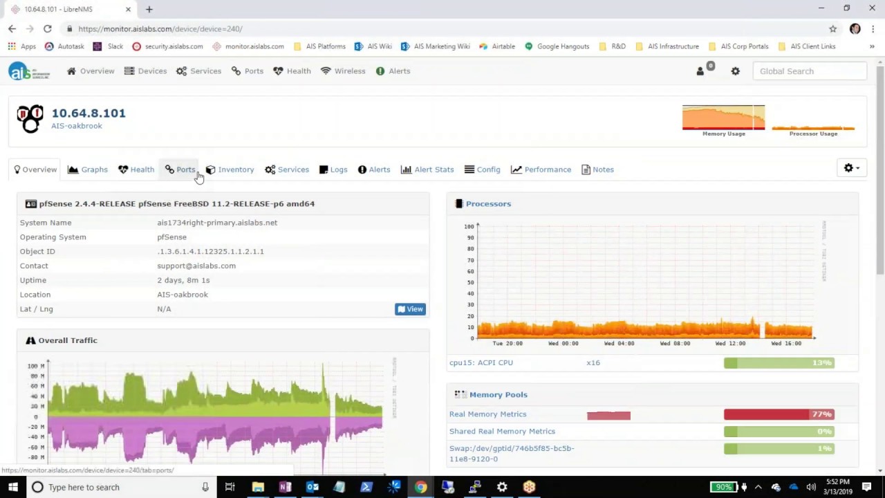
Task: Click the Memory Pools panel icon
Action: [x=460, y=394]
